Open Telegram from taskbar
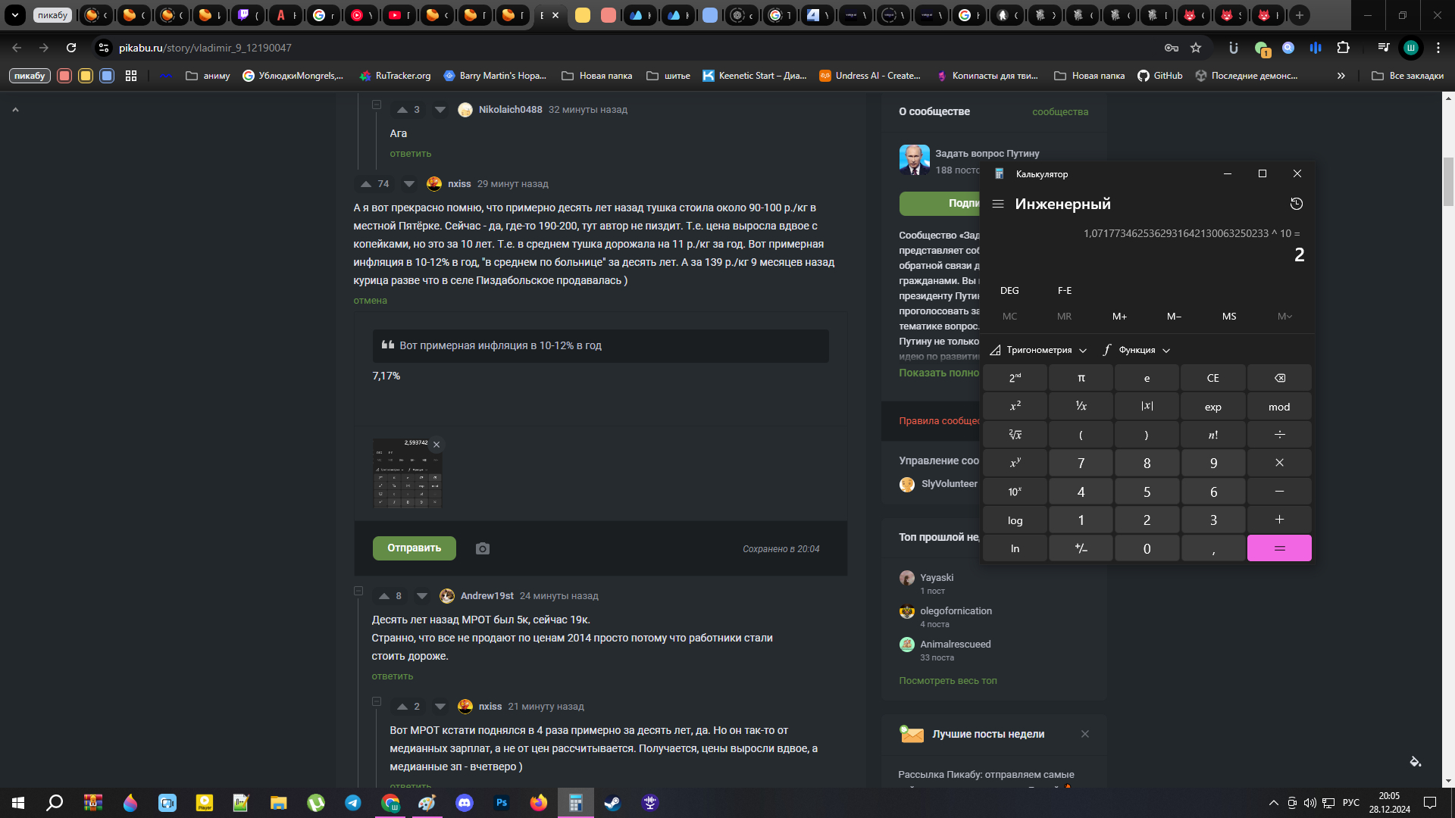This screenshot has width=1455, height=818. click(353, 803)
